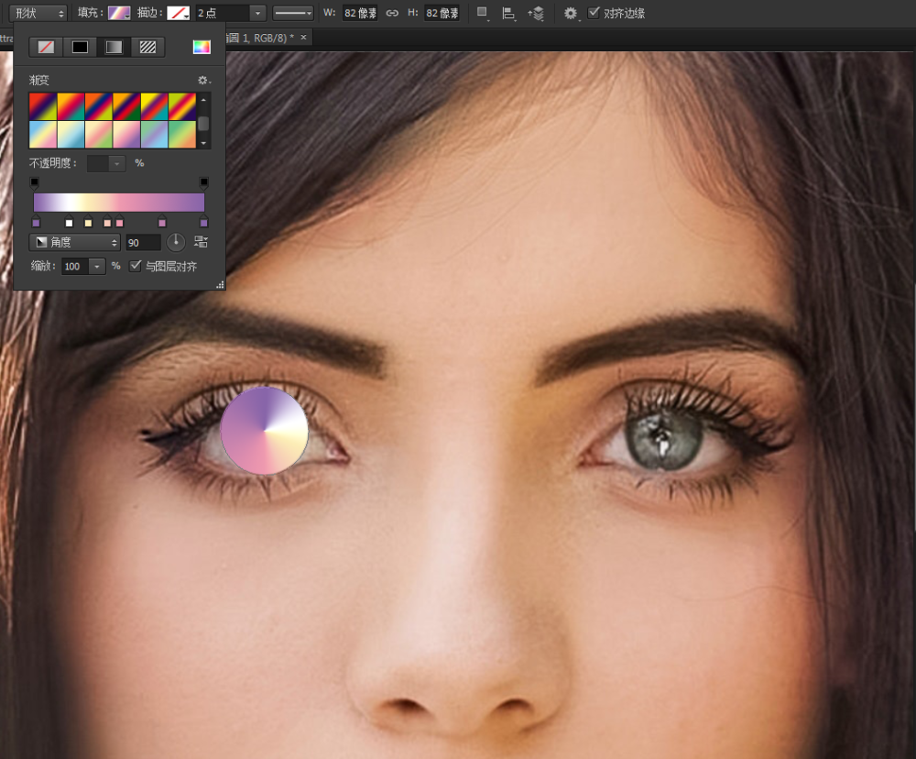
Task: Open the path arrangement layers icon
Action: 536,14
